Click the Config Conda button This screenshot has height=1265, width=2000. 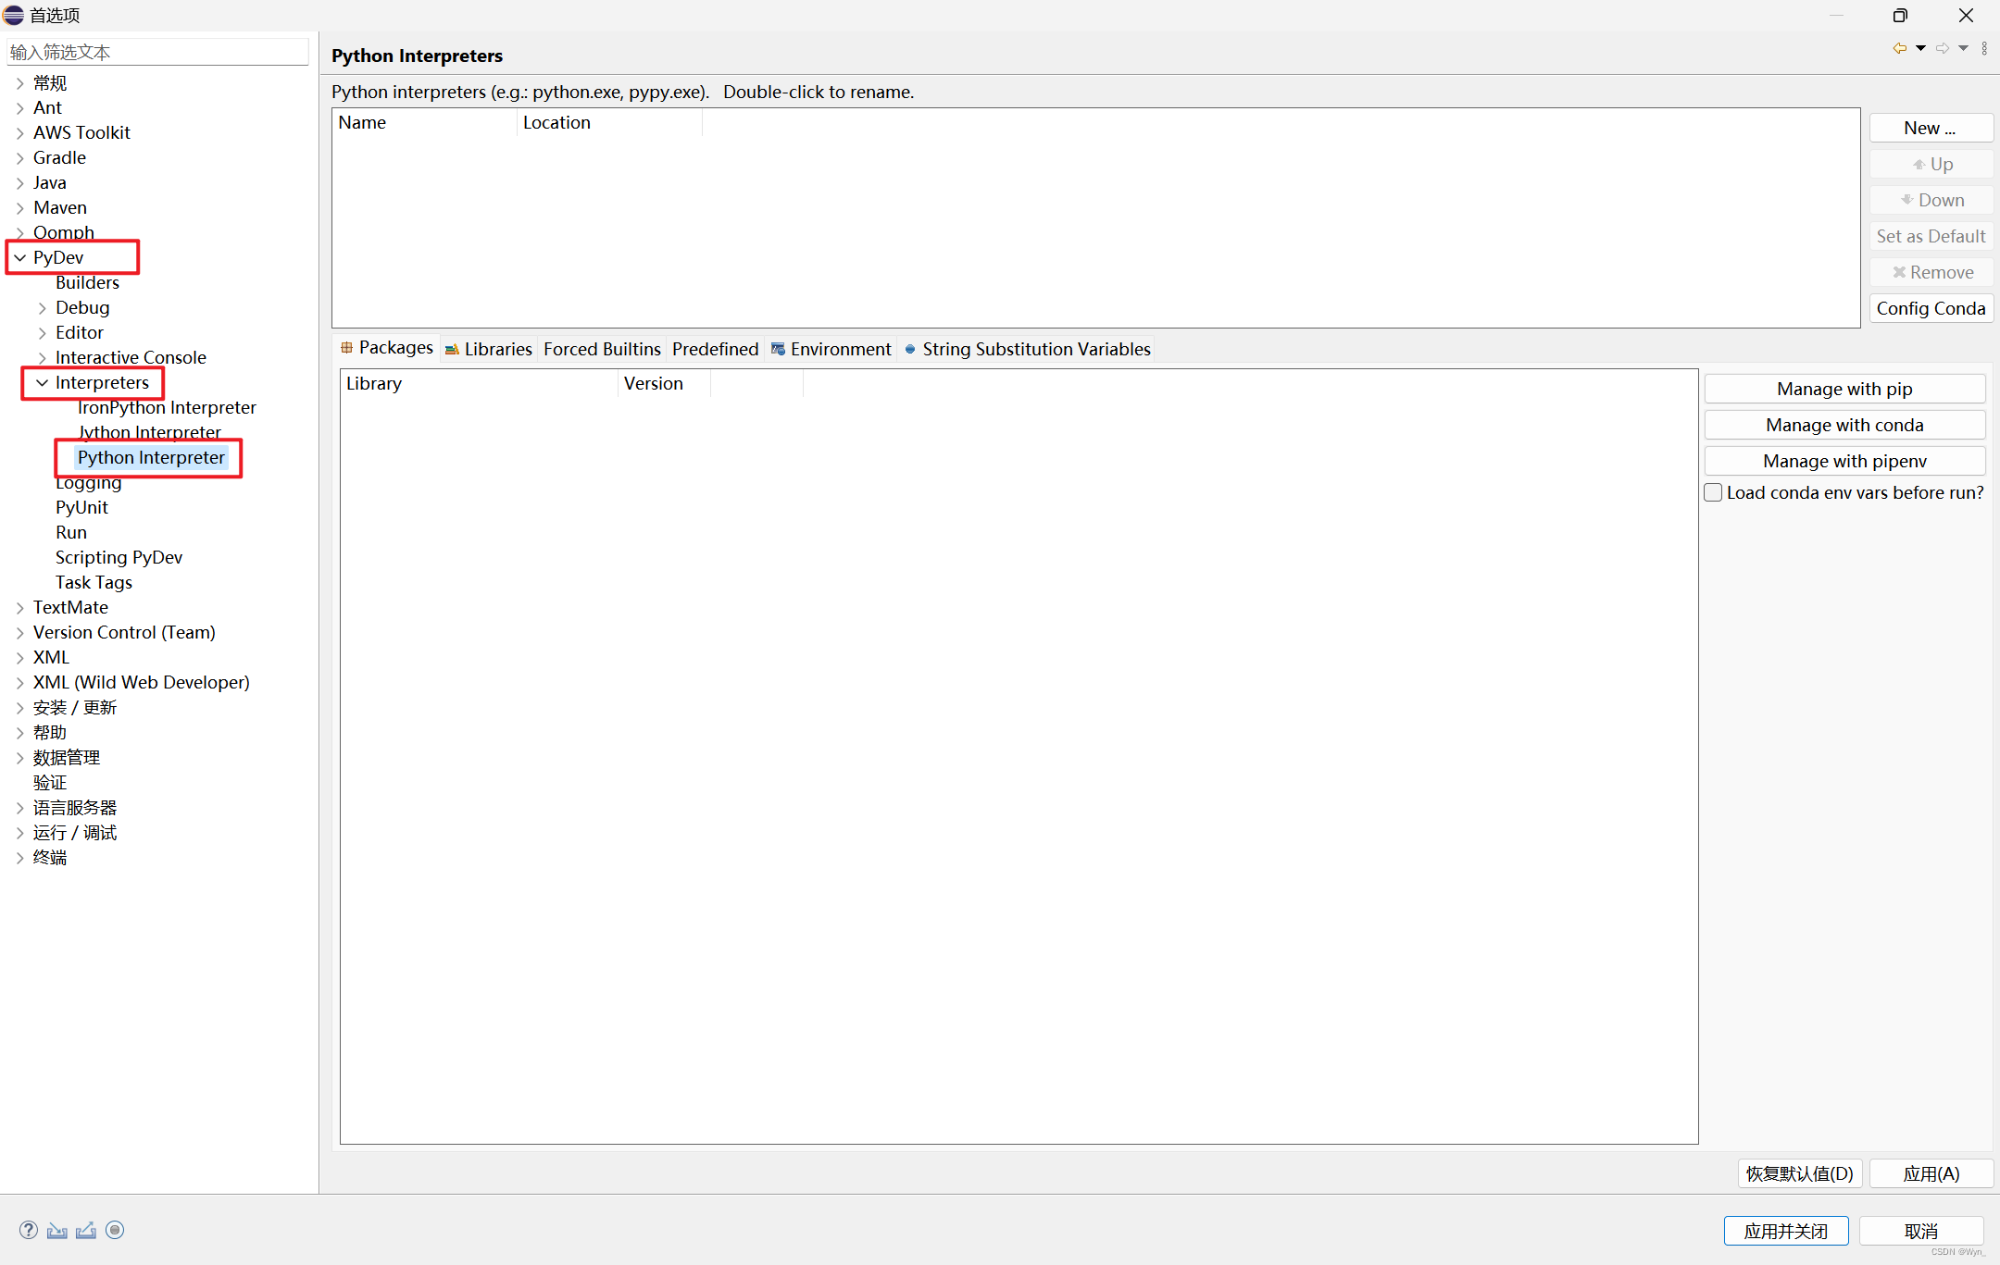point(1931,308)
